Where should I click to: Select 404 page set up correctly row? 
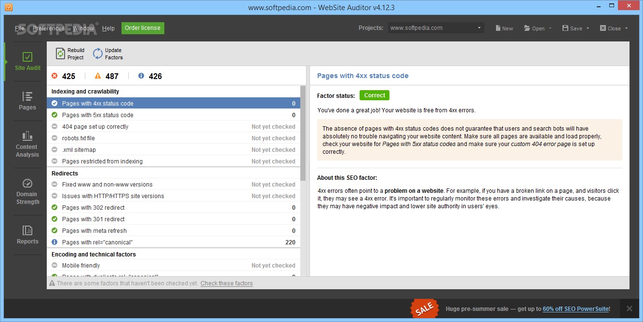pyautogui.click(x=174, y=127)
